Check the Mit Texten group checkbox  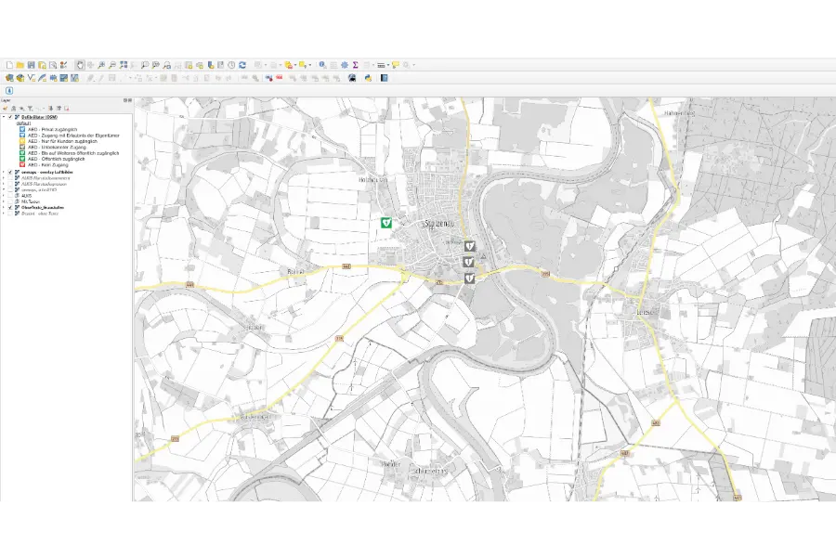pyautogui.click(x=10, y=201)
